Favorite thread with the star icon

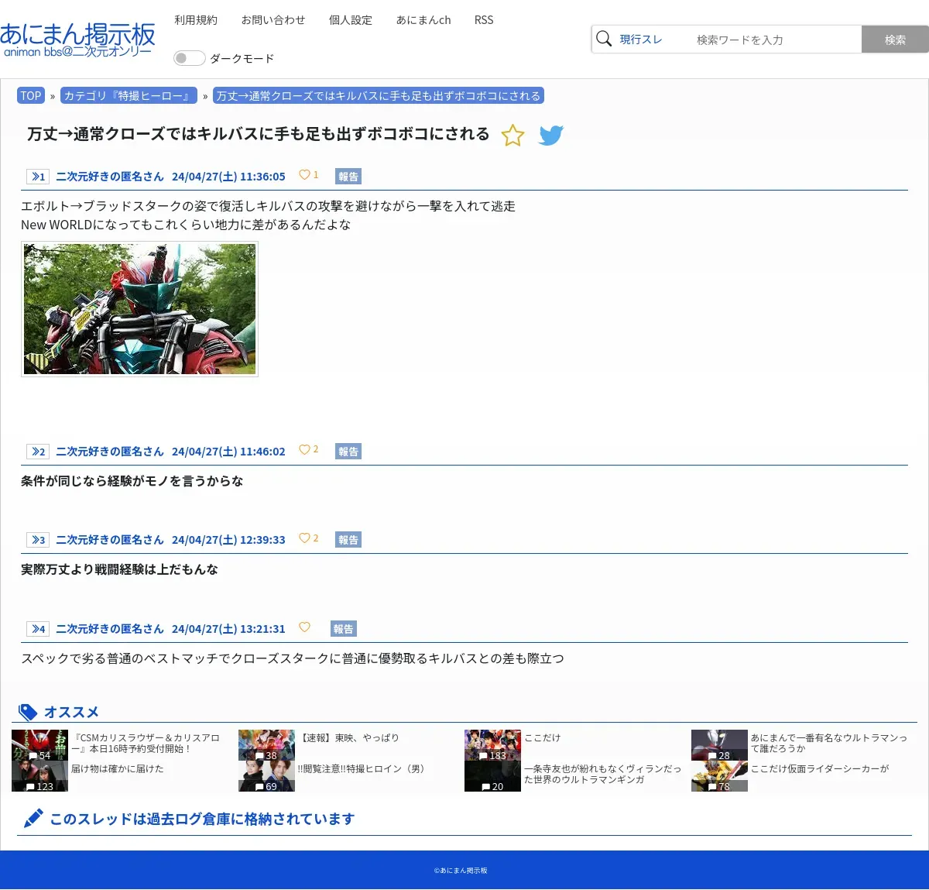(x=512, y=136)
